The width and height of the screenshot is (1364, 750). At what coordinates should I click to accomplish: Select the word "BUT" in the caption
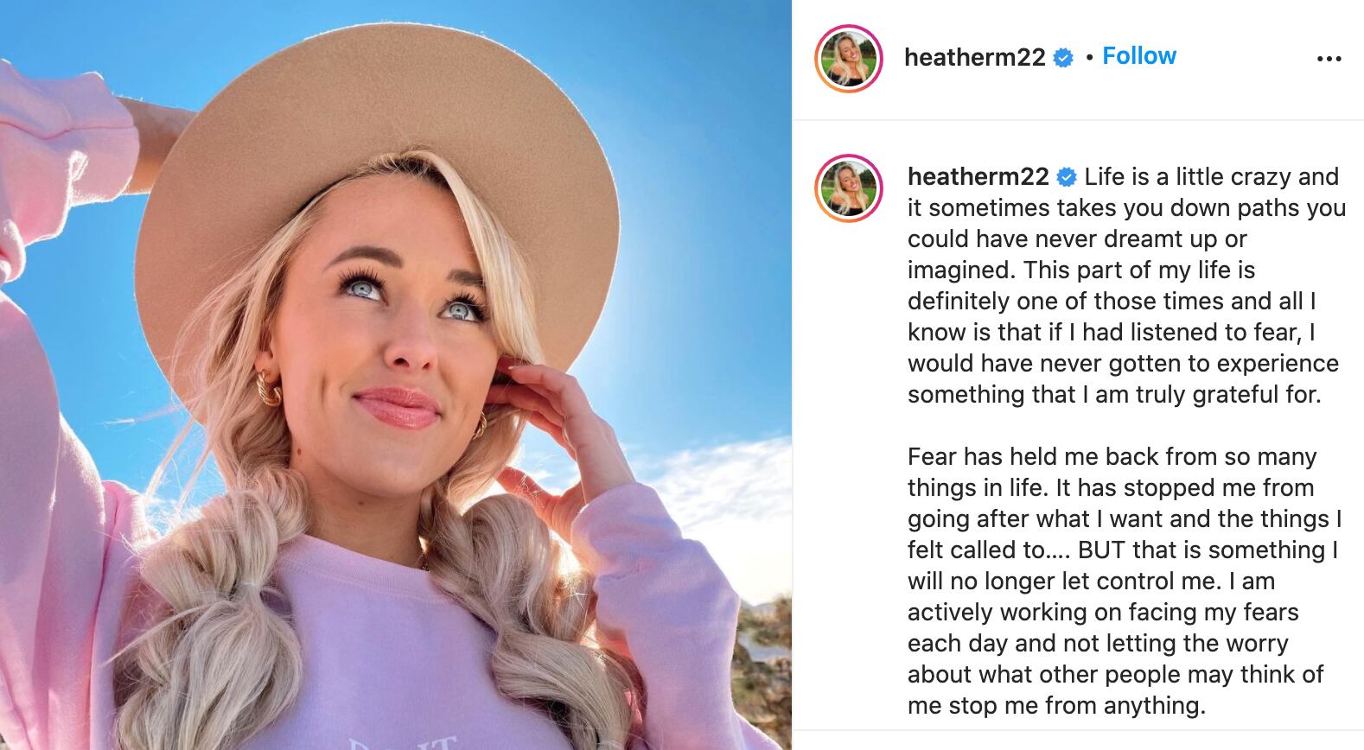[x=1102, y=550]
